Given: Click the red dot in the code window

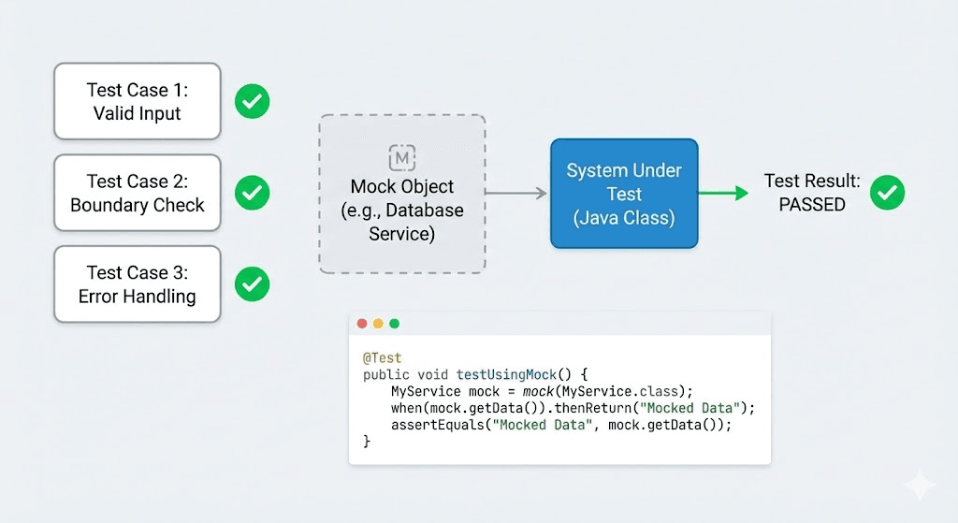Looking at the screenshot, I should 362,324.
